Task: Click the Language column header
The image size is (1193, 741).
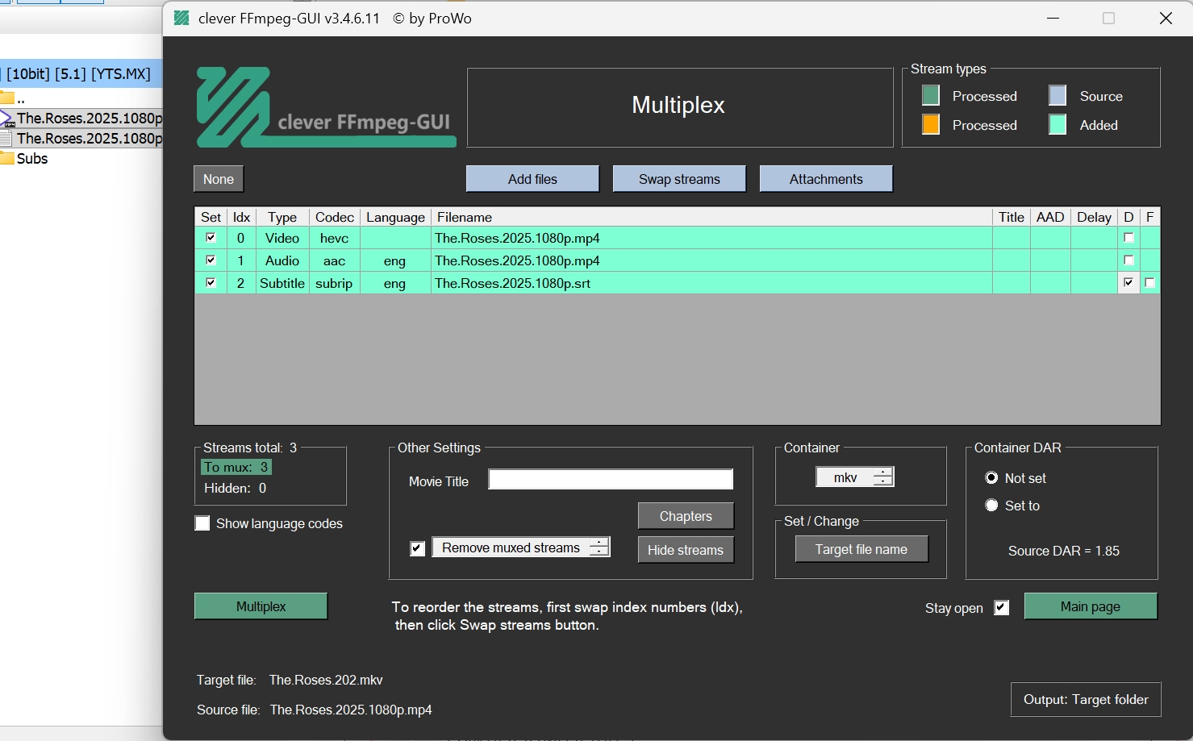Action: [395, 217]
